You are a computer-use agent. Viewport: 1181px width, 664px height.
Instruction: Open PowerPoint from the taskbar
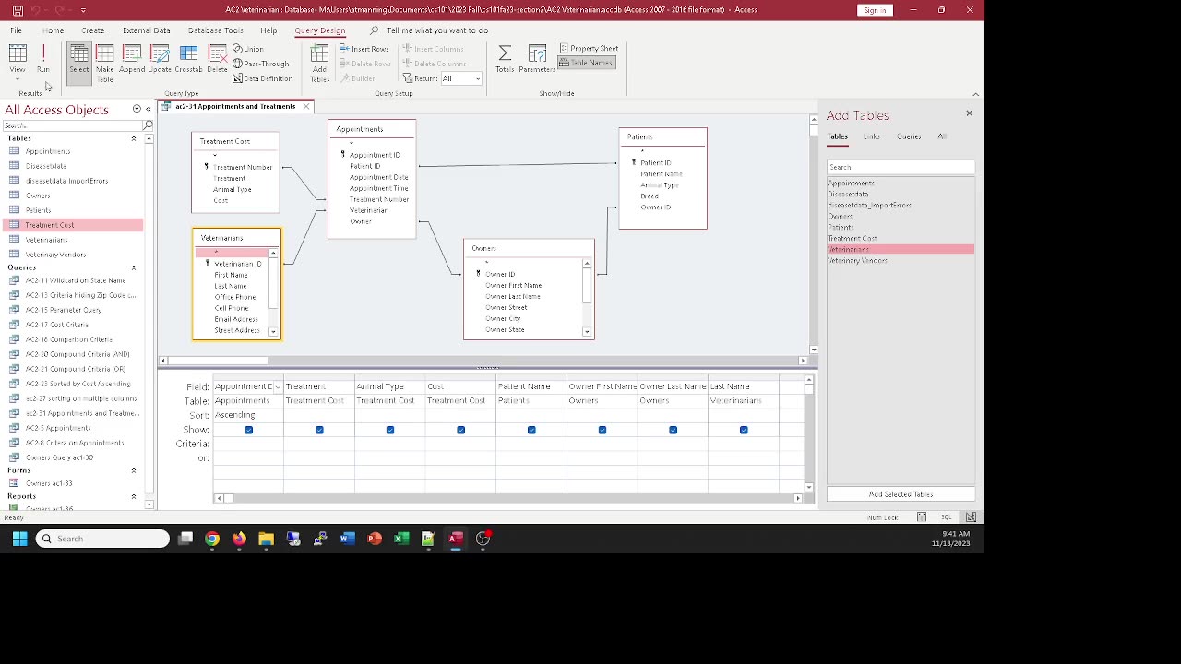coord(375,539)
